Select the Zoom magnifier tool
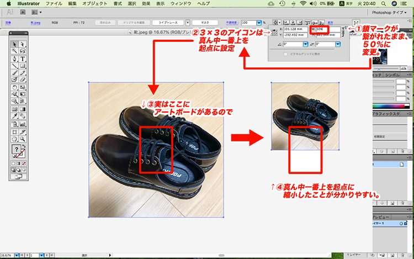Viewport: 414px width, 259px height. [x=23, y=139]
